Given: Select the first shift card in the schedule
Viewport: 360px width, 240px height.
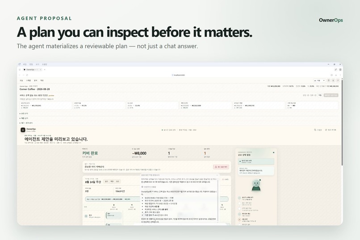Looking at the screenshot, I should 114,215.
